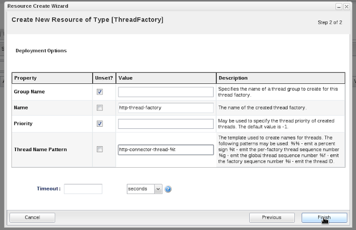Focus the Timeout input field
Image resolution: width=356 pixels, height=230 pixels.
[83, 189]
